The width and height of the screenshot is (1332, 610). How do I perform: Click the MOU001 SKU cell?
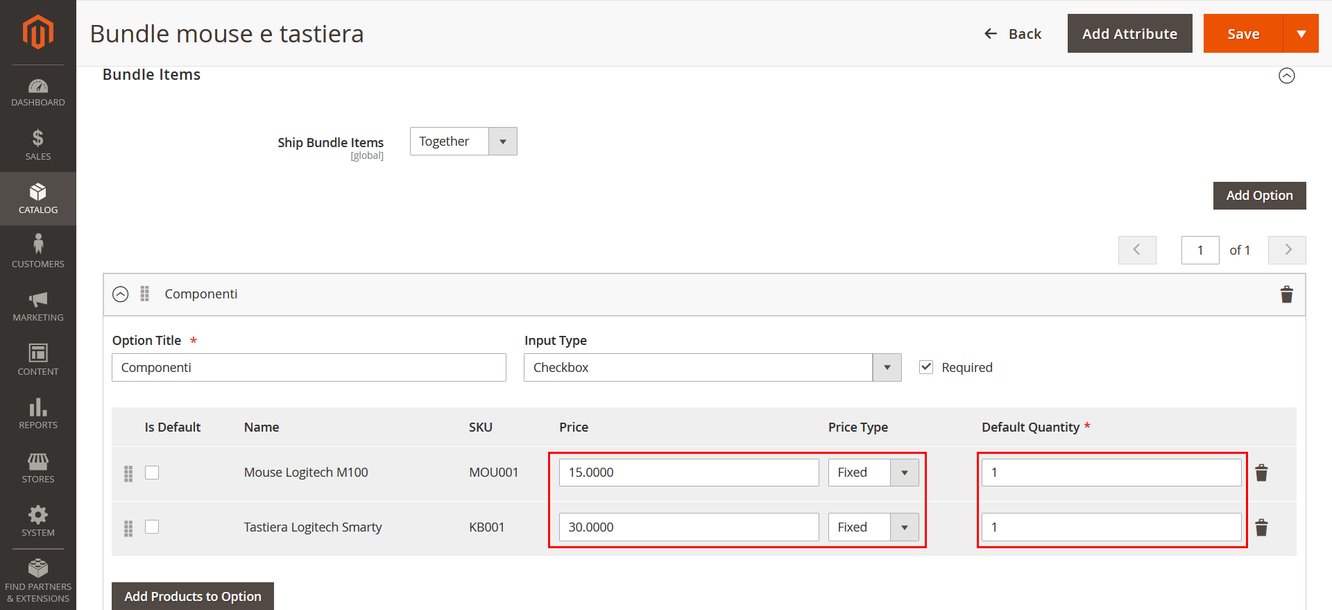tap(494, 473)
